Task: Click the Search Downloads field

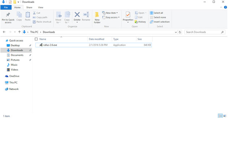Action: tap(205, 32)
